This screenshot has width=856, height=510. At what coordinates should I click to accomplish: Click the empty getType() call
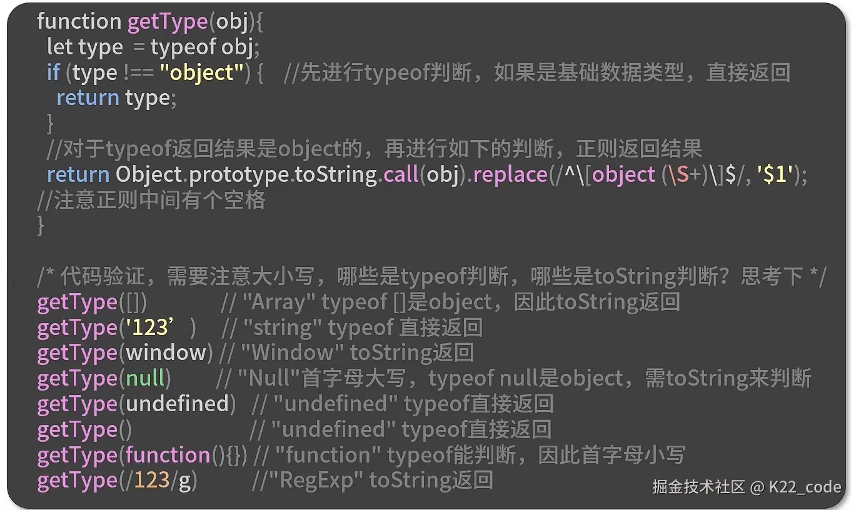84,430
